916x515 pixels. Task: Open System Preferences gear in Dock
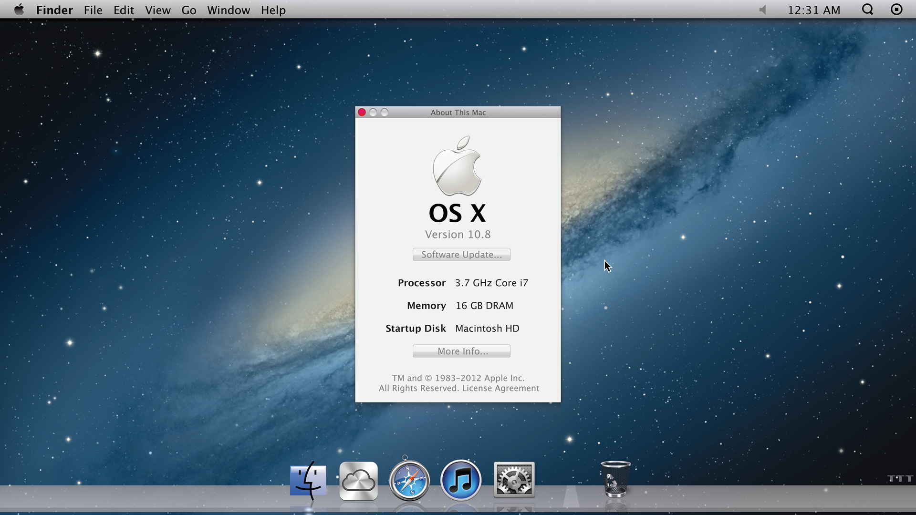click(x=514, y=480)
